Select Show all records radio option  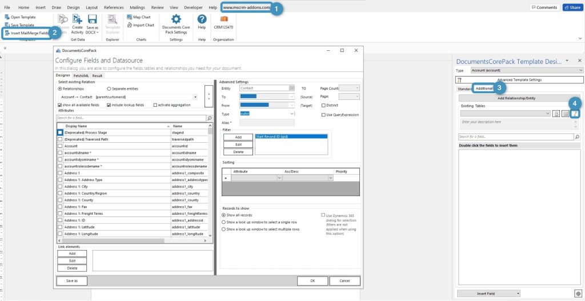[223, 215]
